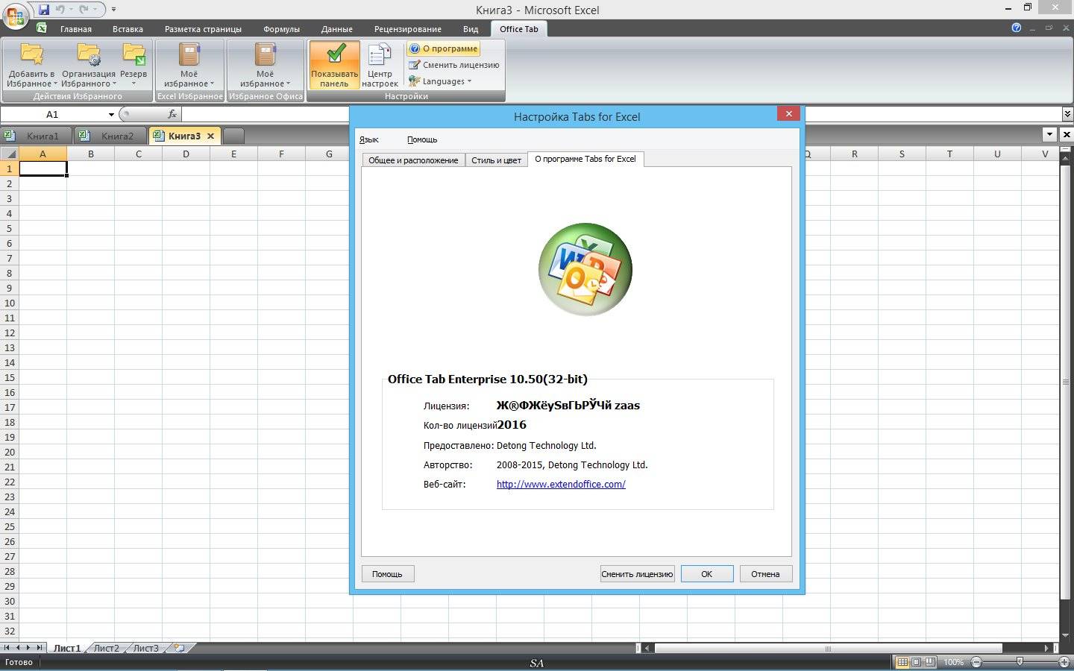This screenshot has width=1074, height=671.
Task: Click zoom out minus button
Action: point(976,662)
